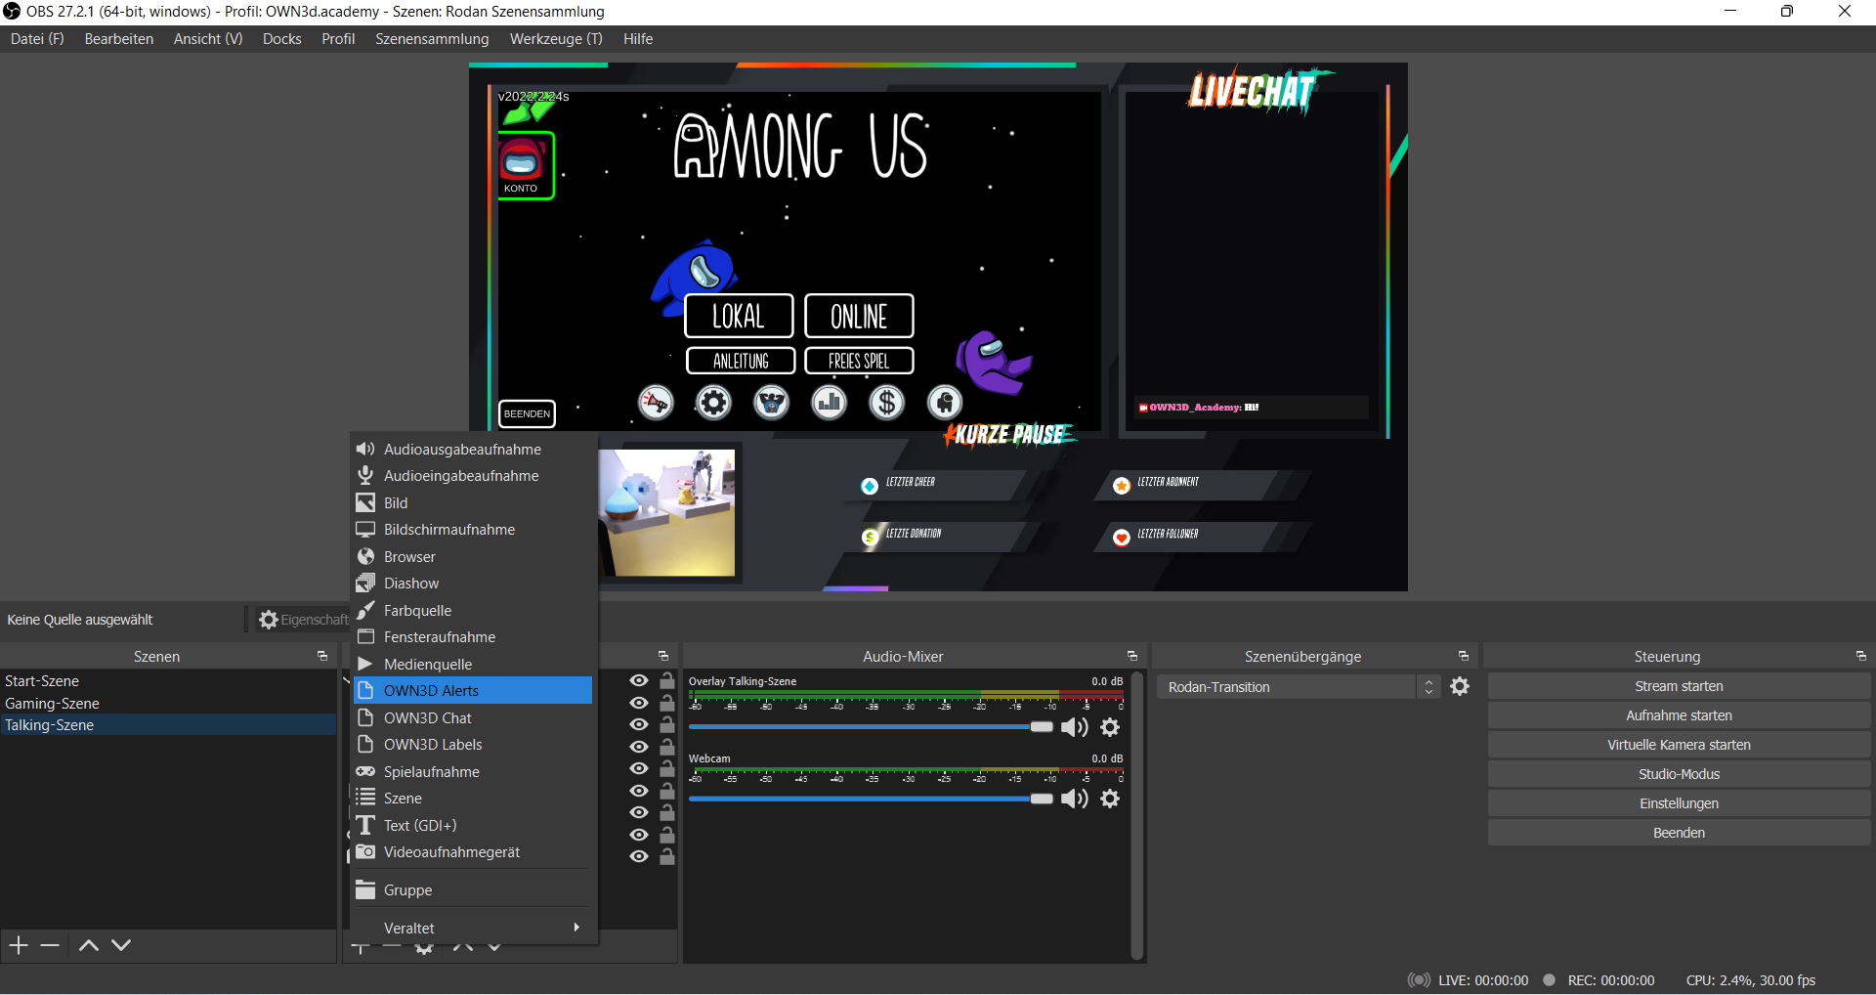Click Stream starten button
Viewport: 1876px width, 995px height.
tap(1678, 686)
